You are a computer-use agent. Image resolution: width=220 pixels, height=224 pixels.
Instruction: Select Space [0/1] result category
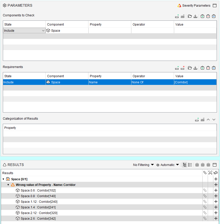click(19, 179)
